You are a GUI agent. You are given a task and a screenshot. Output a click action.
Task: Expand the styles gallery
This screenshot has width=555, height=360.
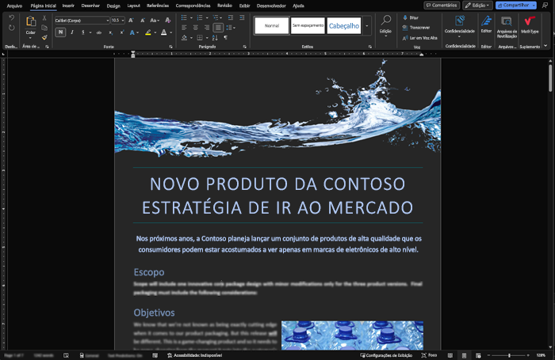[366, 26]
